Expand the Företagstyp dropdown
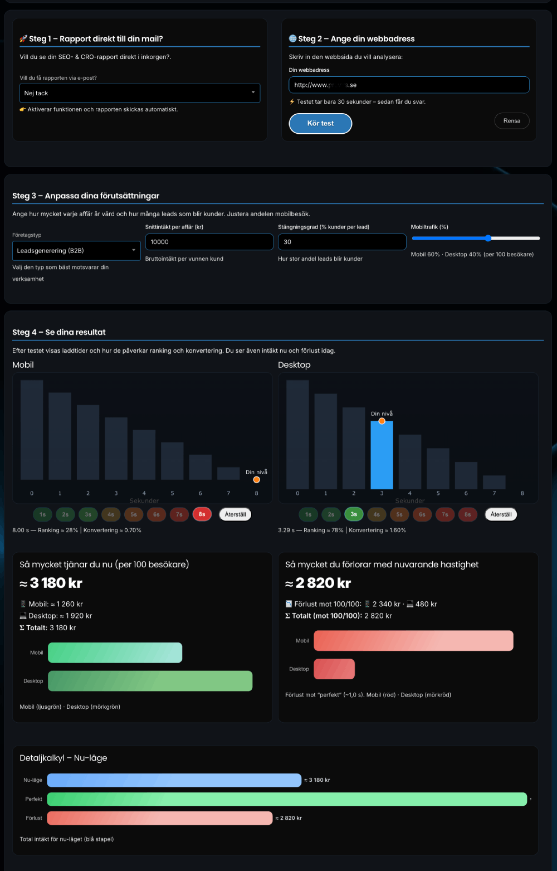Image resolution: width=557 pixels, height=871 pixels. 77,251
